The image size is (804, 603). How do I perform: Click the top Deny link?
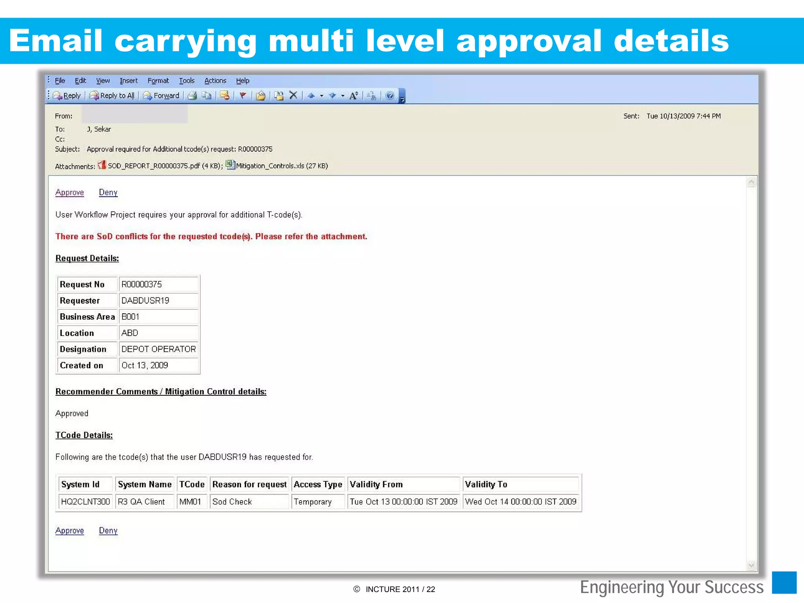(x=108, y=192)
